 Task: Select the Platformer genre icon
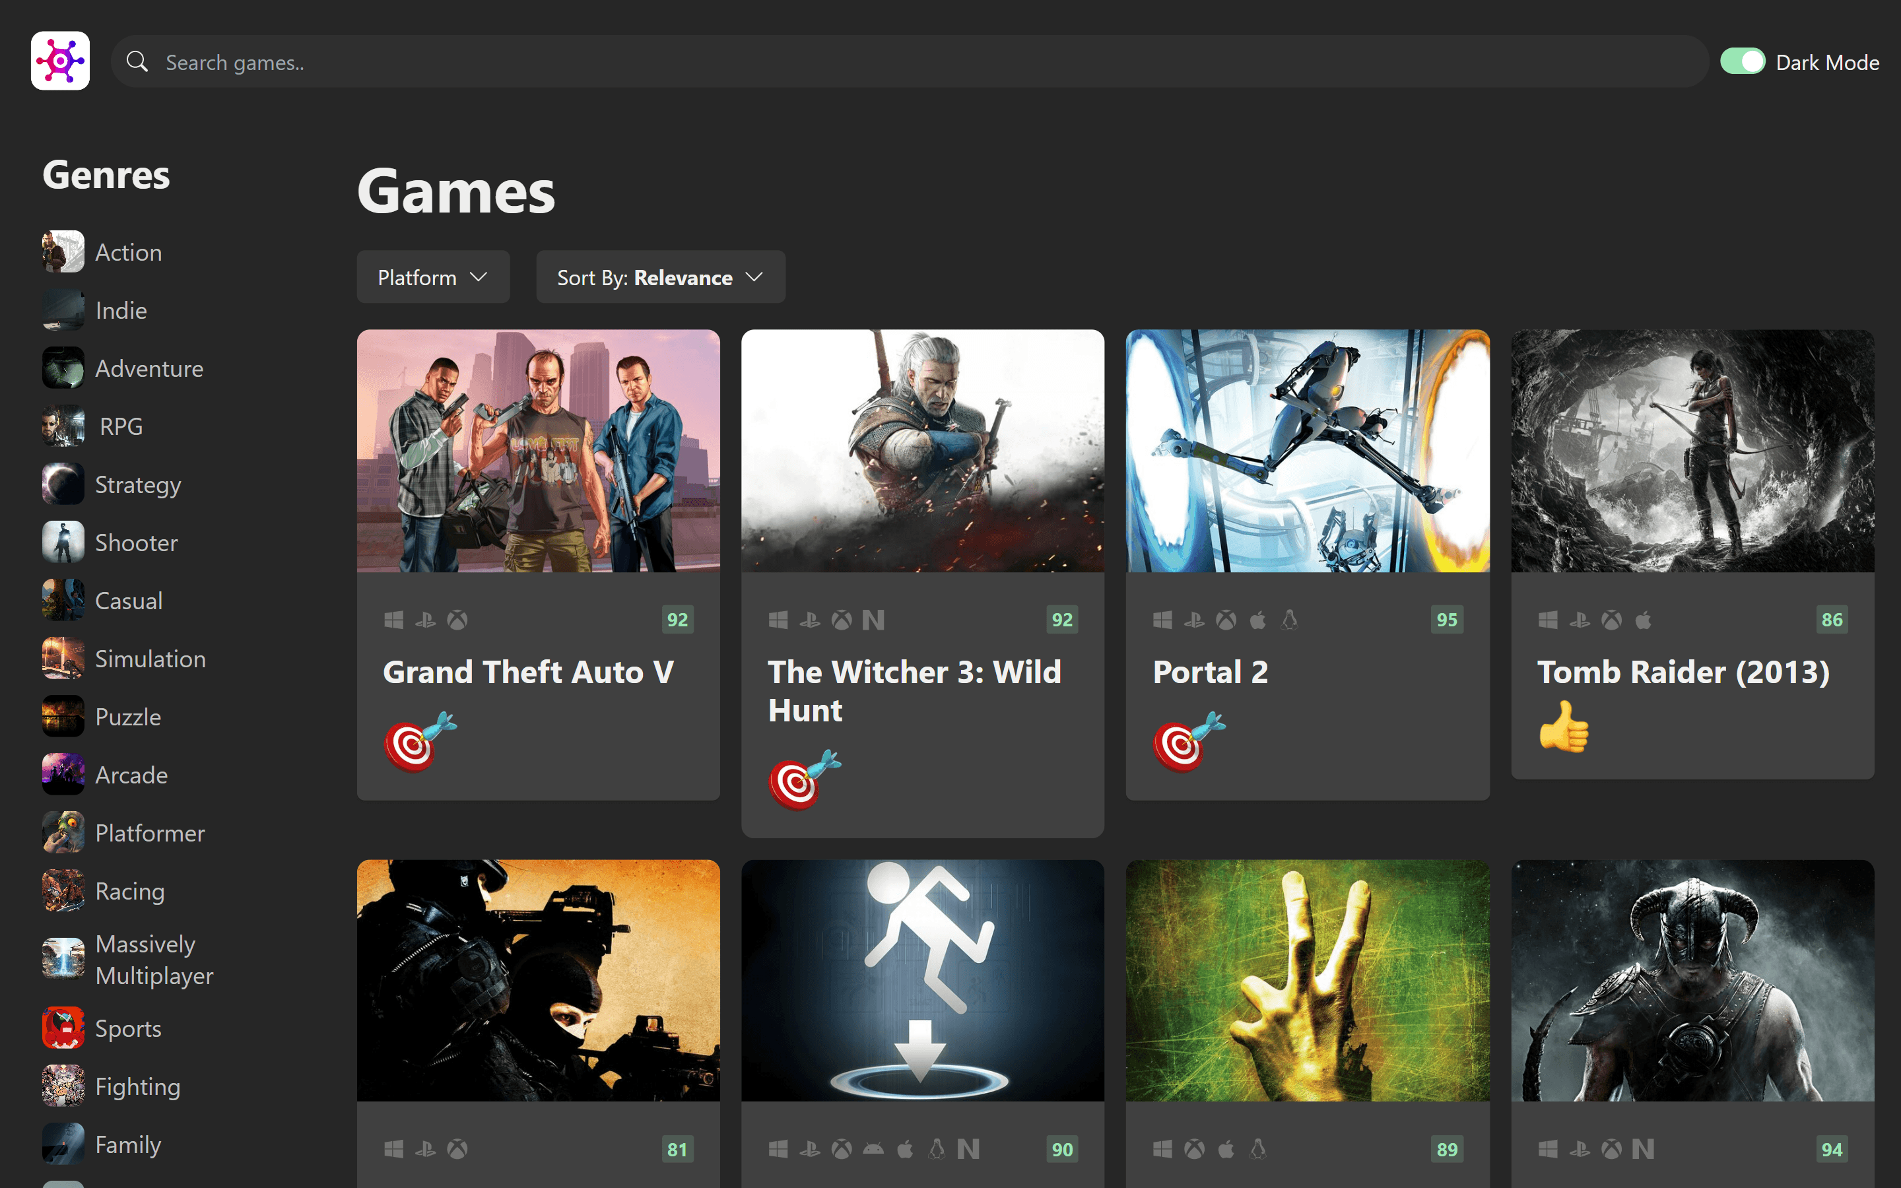click(x=63, y=833)
